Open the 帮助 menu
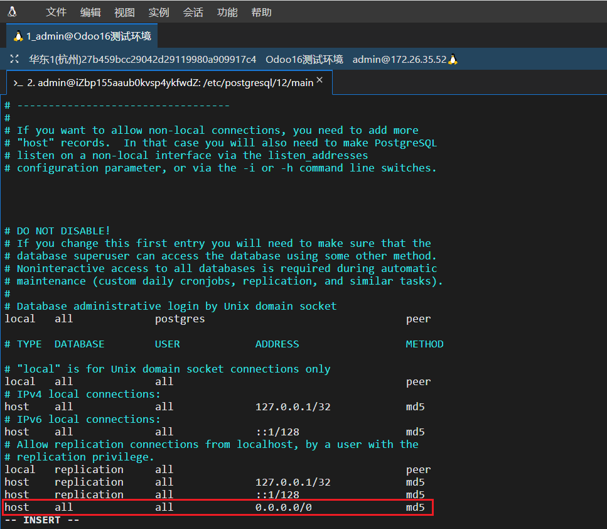Viewport: 607px width, 529px height. [261, 13]
